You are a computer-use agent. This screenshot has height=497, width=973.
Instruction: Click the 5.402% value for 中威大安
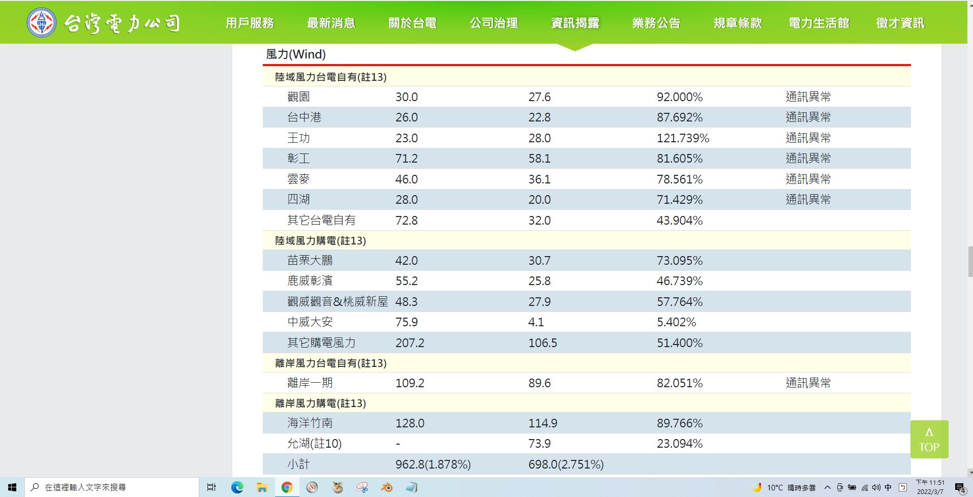677,322
